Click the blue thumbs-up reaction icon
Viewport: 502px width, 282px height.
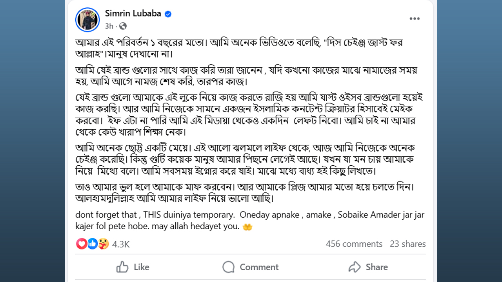(92, 244)
